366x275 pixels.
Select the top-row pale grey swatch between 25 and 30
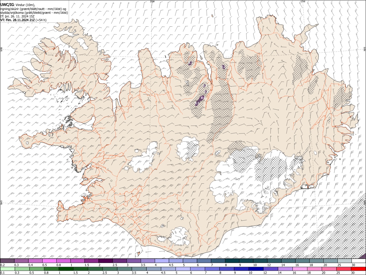(x=345, y=261)
